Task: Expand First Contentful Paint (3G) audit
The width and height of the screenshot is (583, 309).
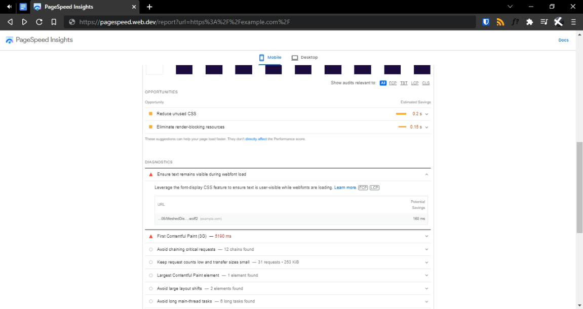Action: click(x=426, y=236)
